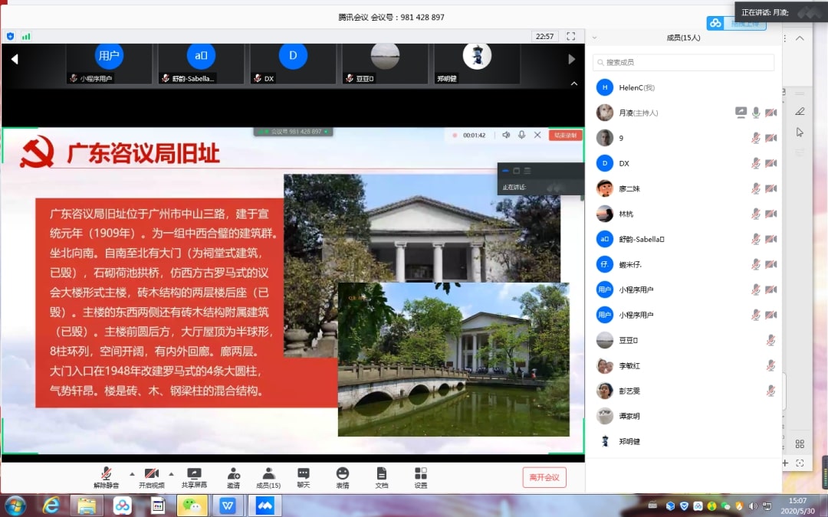Screen dimensions: 828x517
Task: Click the network signal strength icon
Action: [26, 36]
